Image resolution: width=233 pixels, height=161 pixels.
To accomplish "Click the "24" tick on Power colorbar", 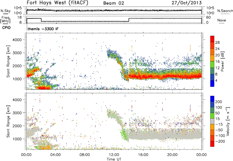I will [217, 49].
